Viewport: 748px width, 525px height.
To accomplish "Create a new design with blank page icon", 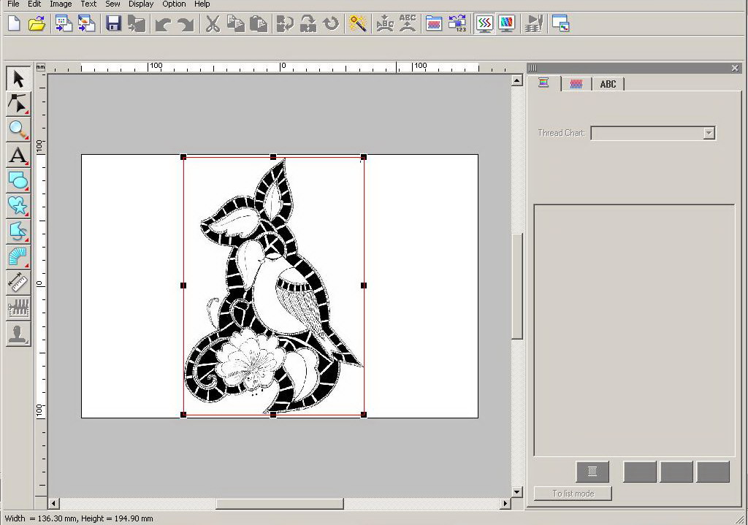I will click(14, 24).
